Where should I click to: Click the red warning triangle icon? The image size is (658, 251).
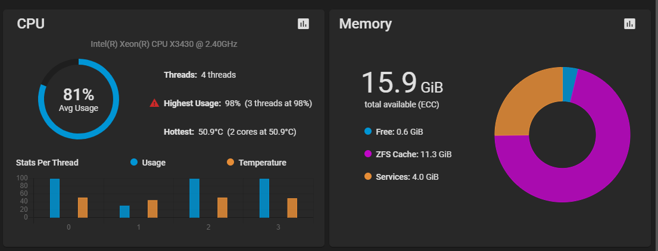[154, 103]
